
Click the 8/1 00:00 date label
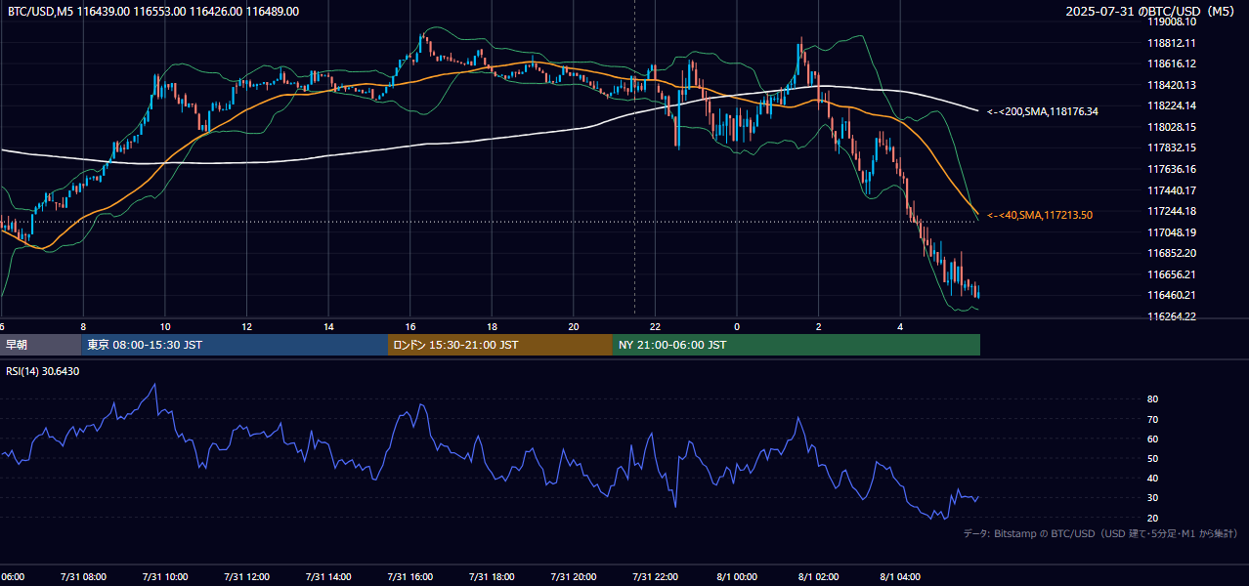click(738, 576)
